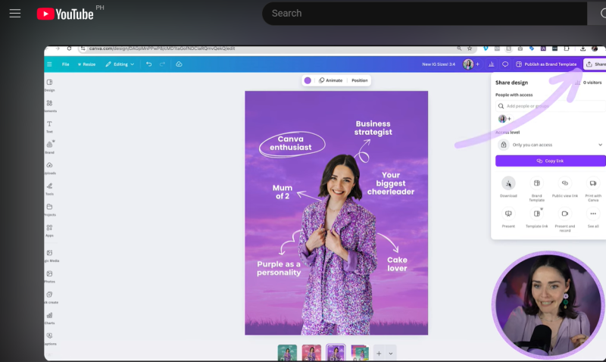606x362 pixels.
Task: Click the plus next to the owner avatar in the Share panel
Action: coord(509,119)
